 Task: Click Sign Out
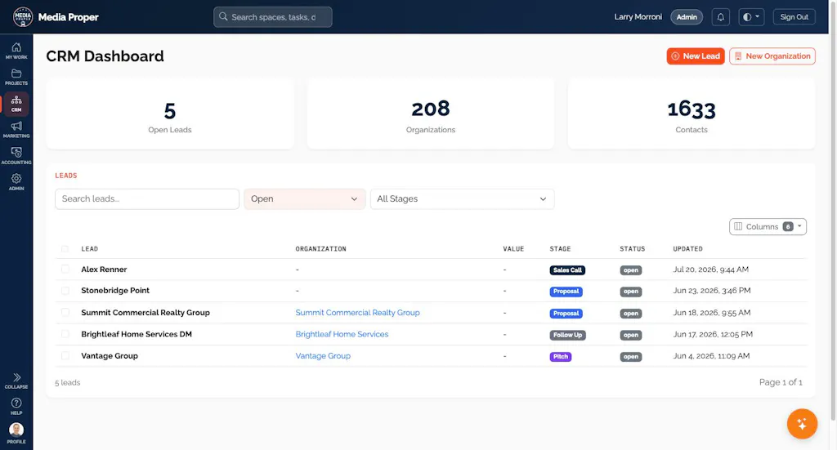tap(794, 17)
